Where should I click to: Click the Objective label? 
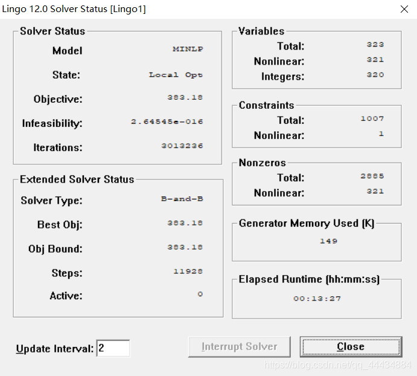point(58,99)
